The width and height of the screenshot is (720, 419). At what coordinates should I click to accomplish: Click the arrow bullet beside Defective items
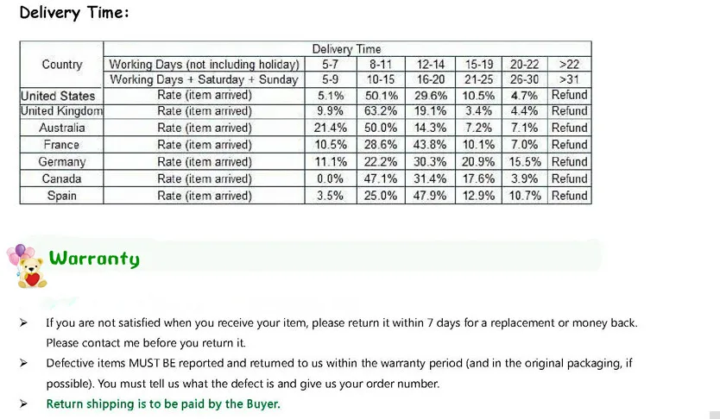(23, 364)
